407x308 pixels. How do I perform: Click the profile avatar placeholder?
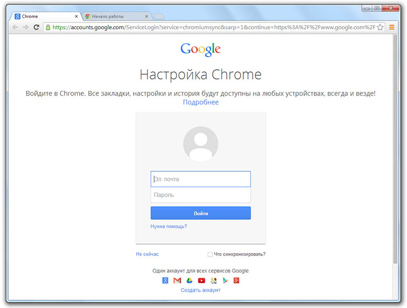point(200,144)
